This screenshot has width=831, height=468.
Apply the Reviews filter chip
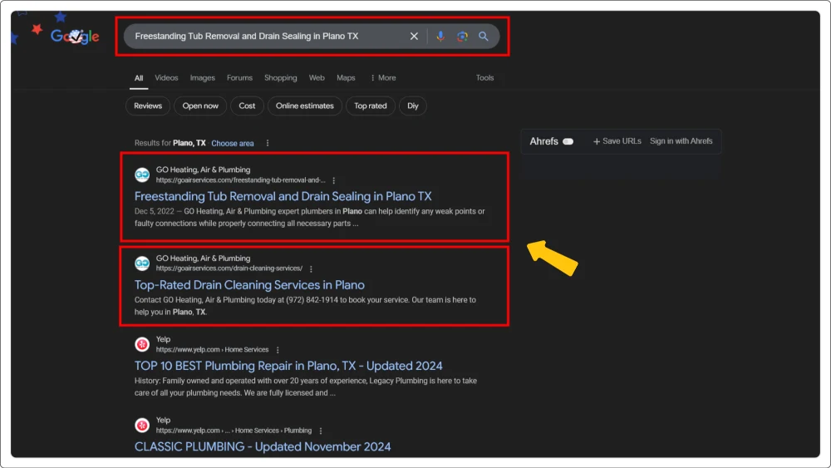point(148,106)
